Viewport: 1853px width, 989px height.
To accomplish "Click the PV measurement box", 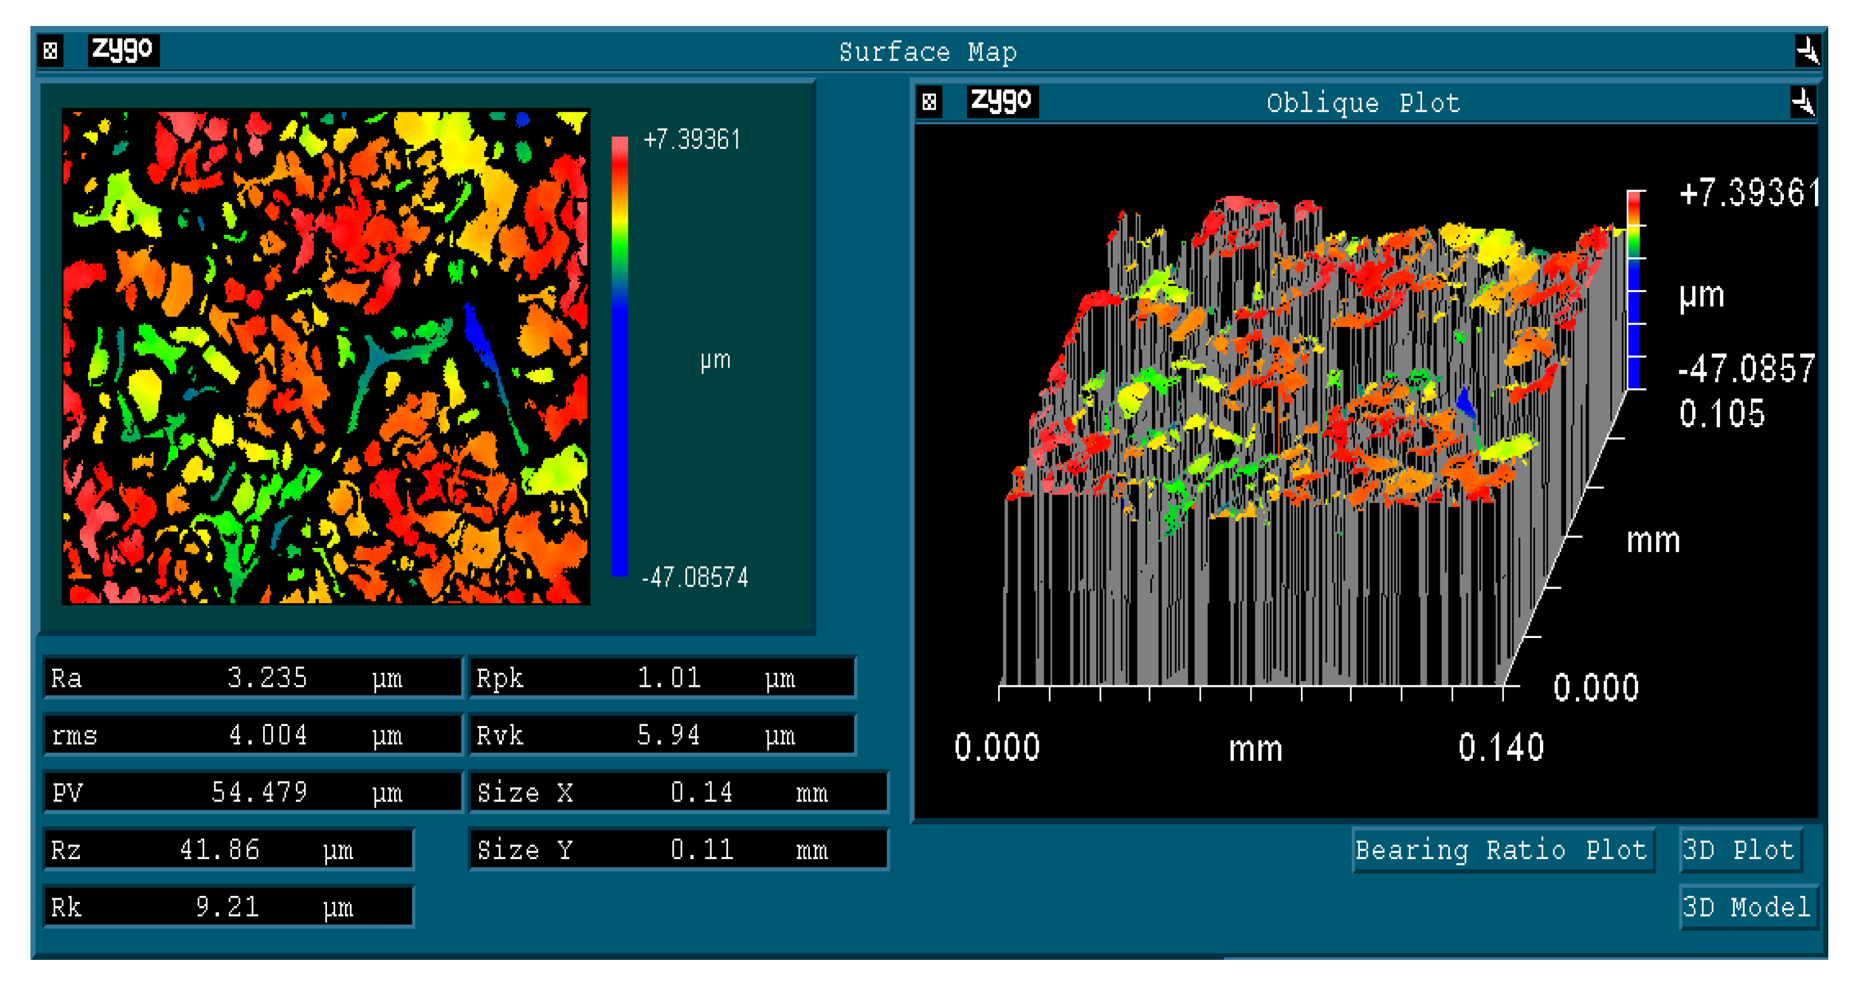I will coord(252,792).
